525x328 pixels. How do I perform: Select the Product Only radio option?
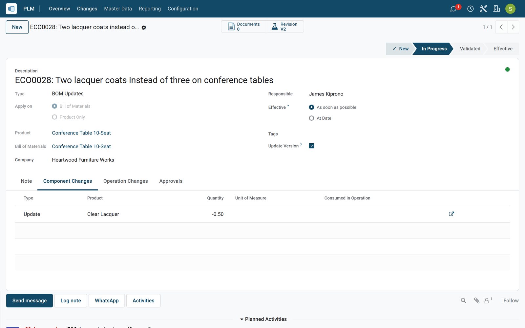(54, 117)
